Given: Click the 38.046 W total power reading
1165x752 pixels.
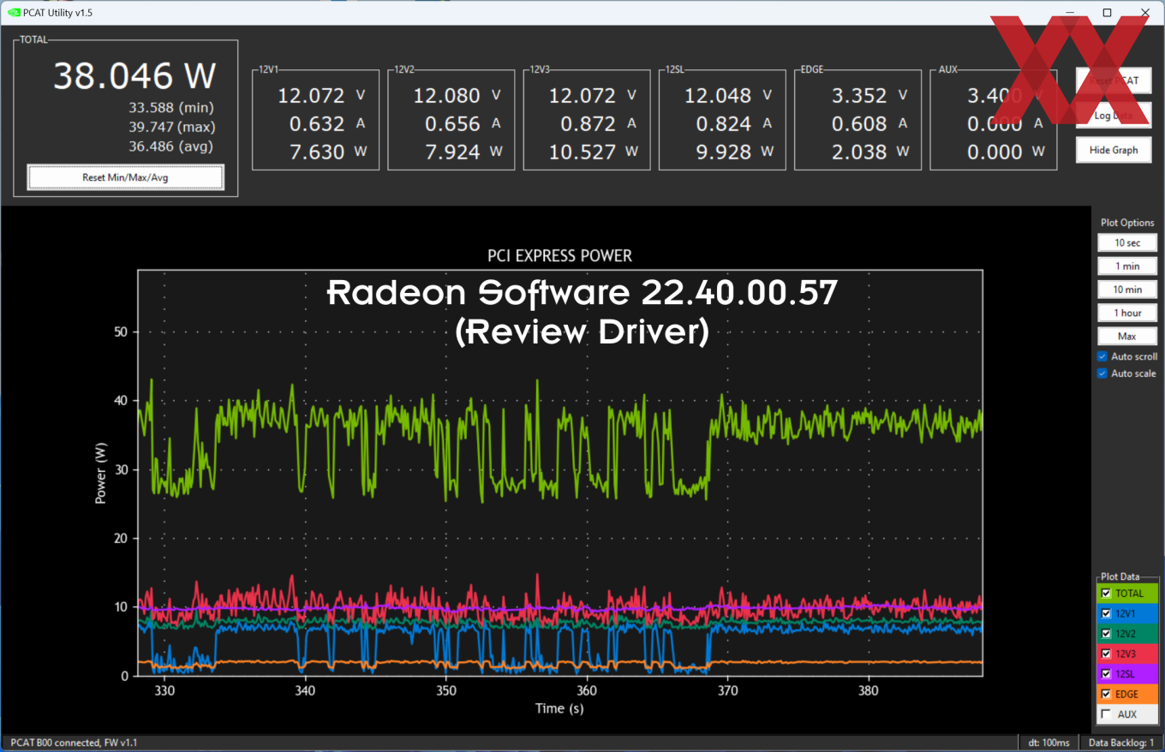Looking at the screenshot, I should (x=134, y=76).
